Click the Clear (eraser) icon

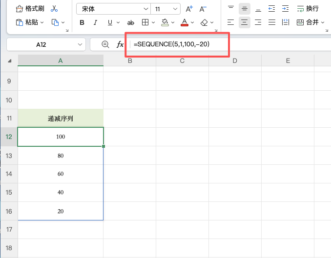point(204,22)
